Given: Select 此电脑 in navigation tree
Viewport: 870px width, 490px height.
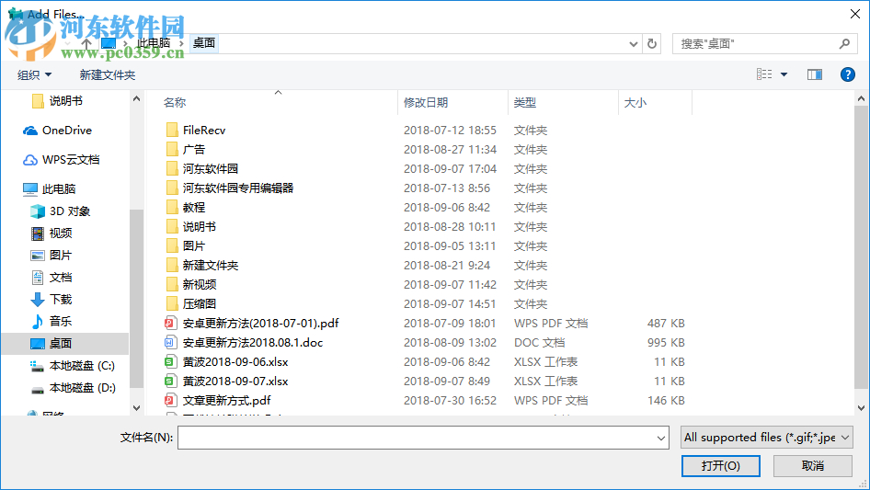Looking at the screenshot, I should (x=59, y=189).
